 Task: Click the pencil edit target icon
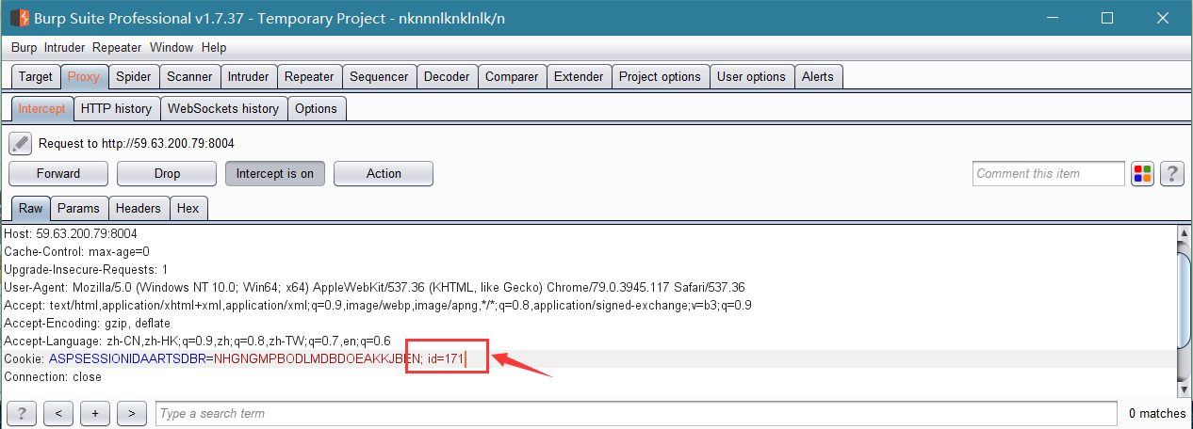[20, 144]
